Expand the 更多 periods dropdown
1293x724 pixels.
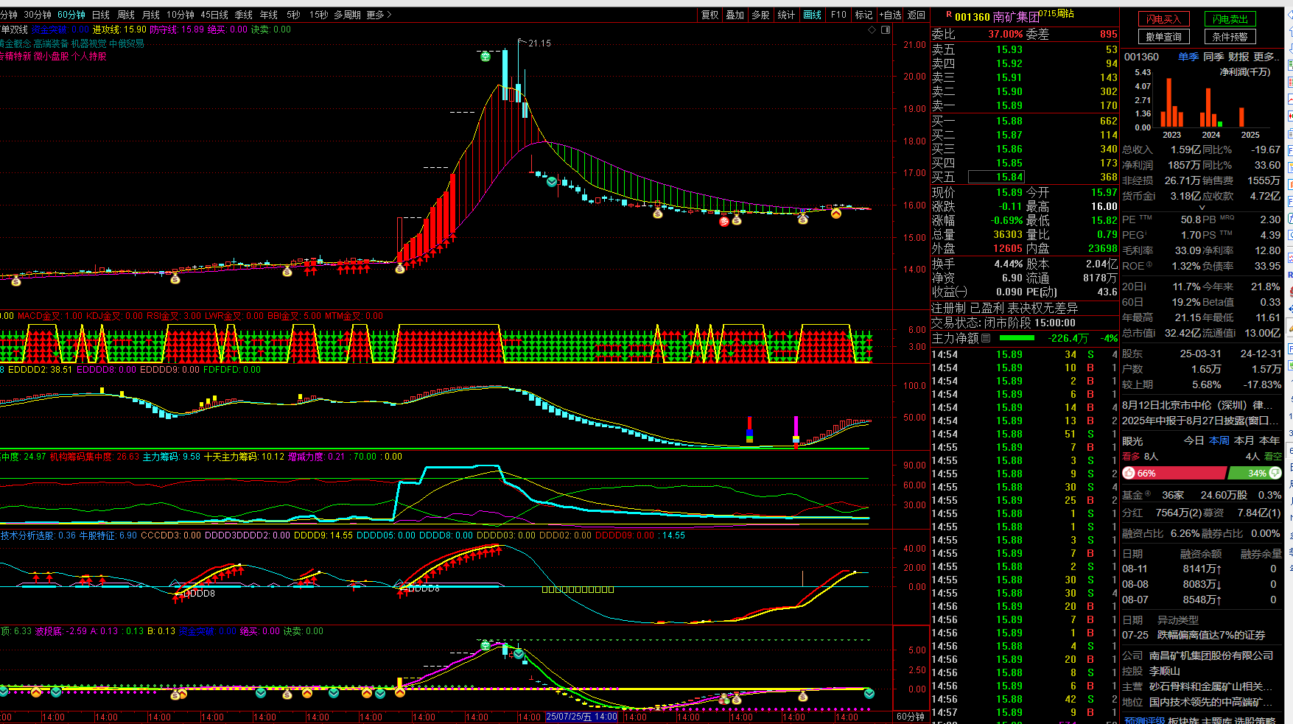pyautogui.click(x=379, y=15)
